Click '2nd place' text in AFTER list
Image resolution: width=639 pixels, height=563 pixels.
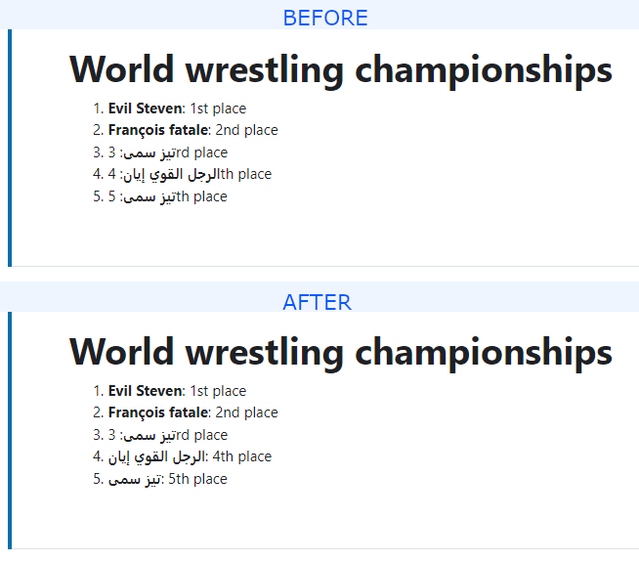tap(246, 412)
